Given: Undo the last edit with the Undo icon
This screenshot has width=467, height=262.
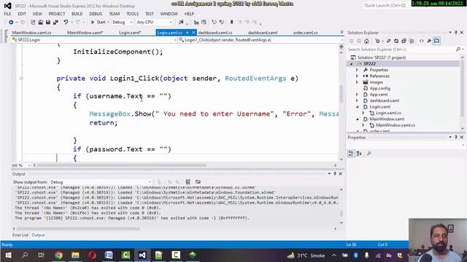Looking at the screenshot, I should (66, 23).
